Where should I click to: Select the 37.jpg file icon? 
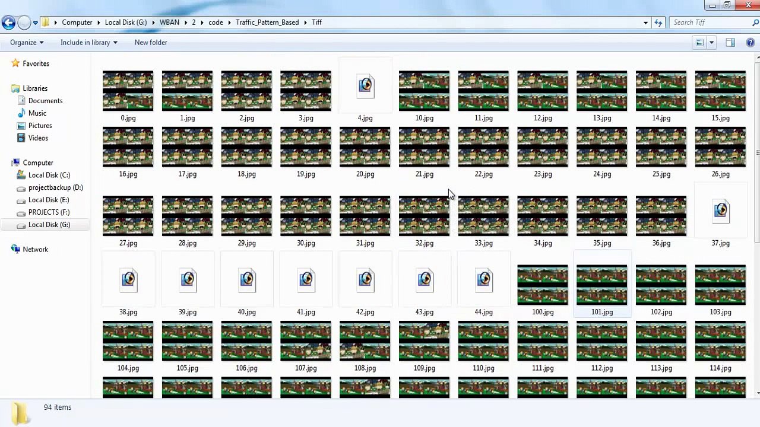point(720,211)
